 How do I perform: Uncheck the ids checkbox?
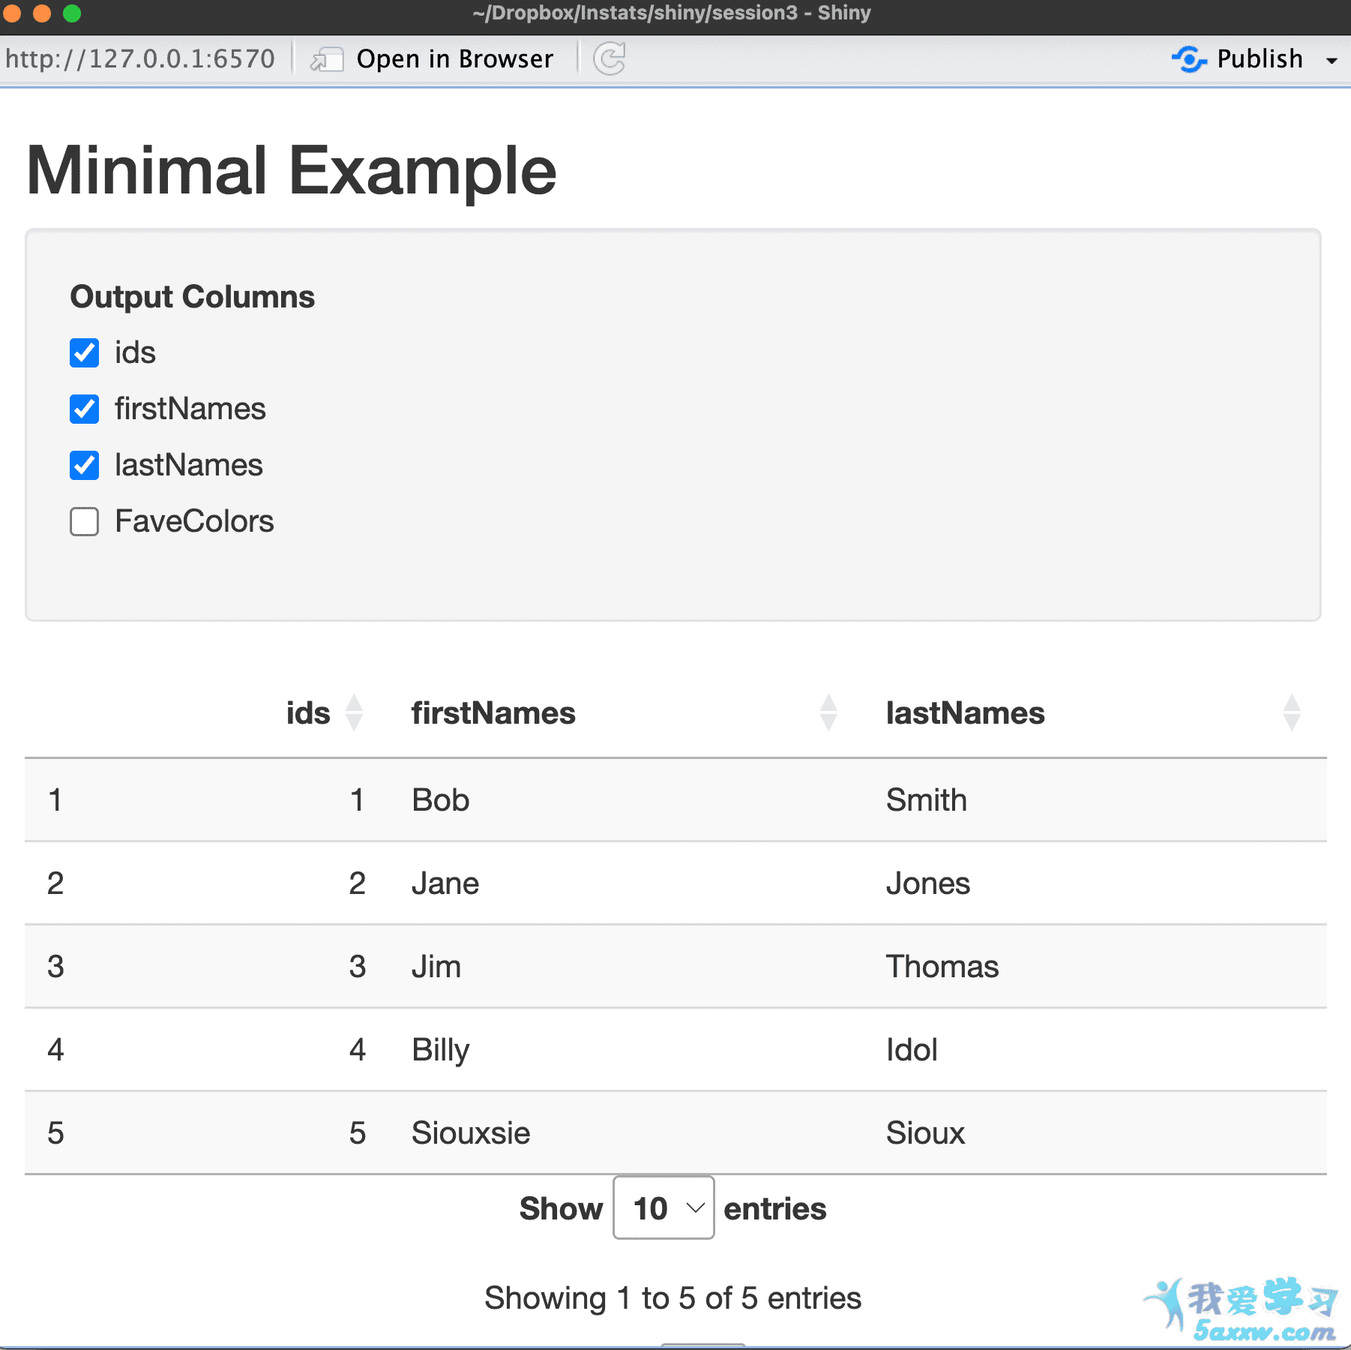pyautogui.click(x=84, y=352)
